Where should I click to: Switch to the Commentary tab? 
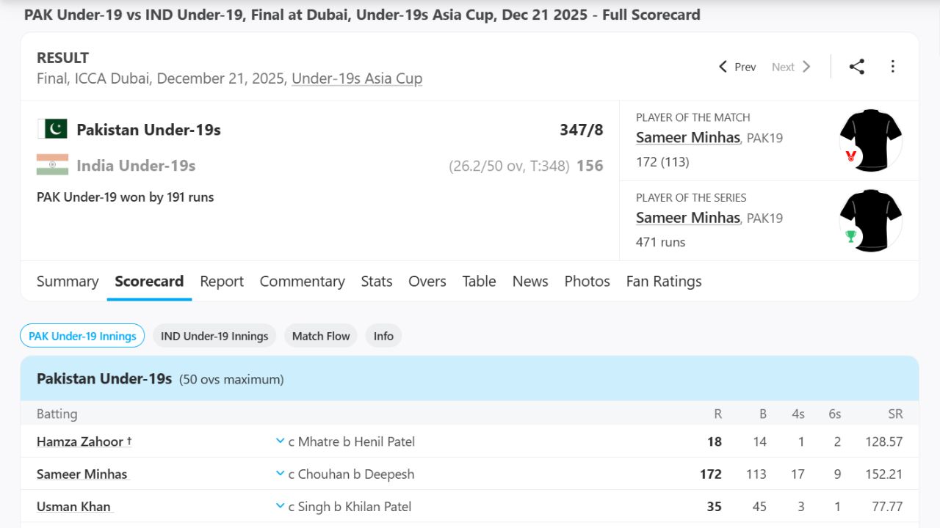tap(302, 281)
